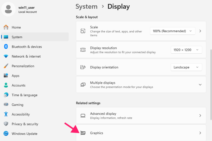Open custom scaling via Scale row arrow
Screen dimensions: 212x141
pyautogui.click(x=200, y=31)
